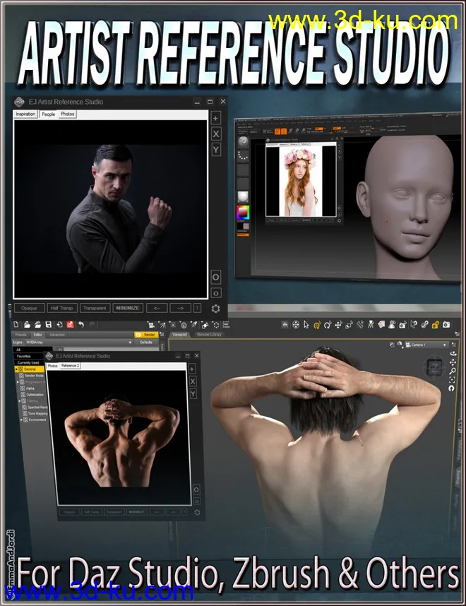Viewport: 466px width, 606px height.
Task: Click the ZBrush material sphere thumbnail
Action: pyautogui.click(x=243, y=197)
